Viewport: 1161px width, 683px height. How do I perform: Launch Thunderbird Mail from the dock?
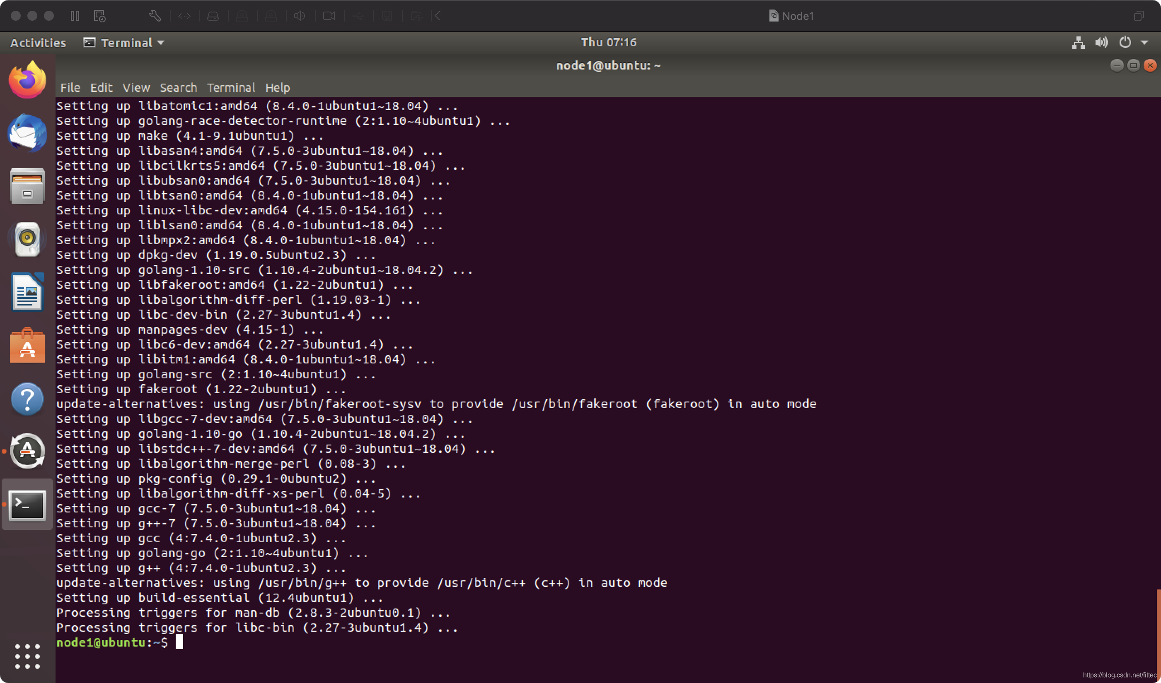pos(27,133)
